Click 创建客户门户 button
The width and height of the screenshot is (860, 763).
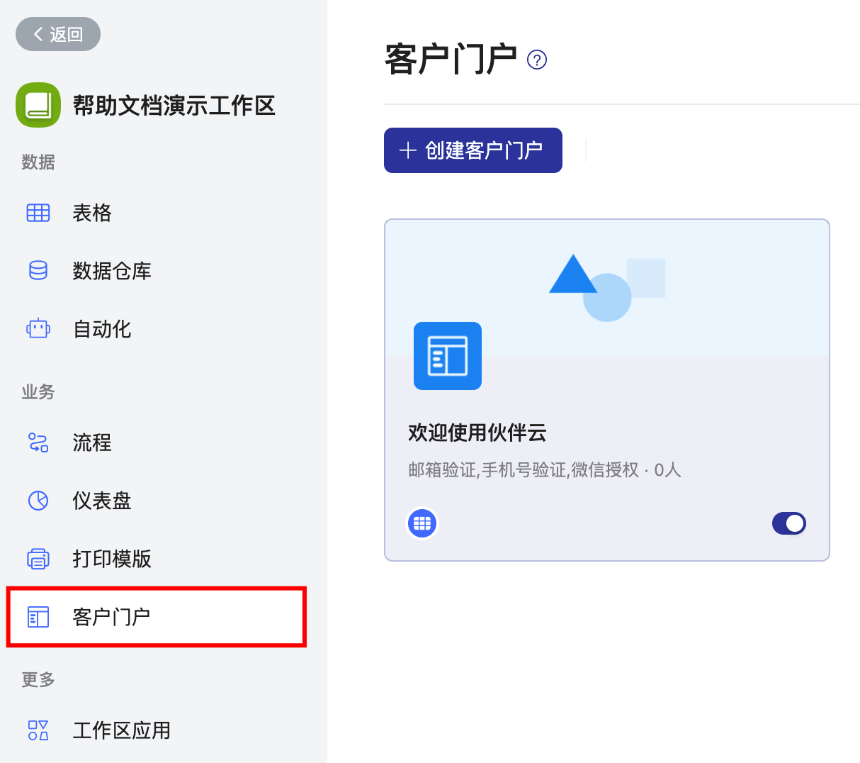(x=473, y=150)
